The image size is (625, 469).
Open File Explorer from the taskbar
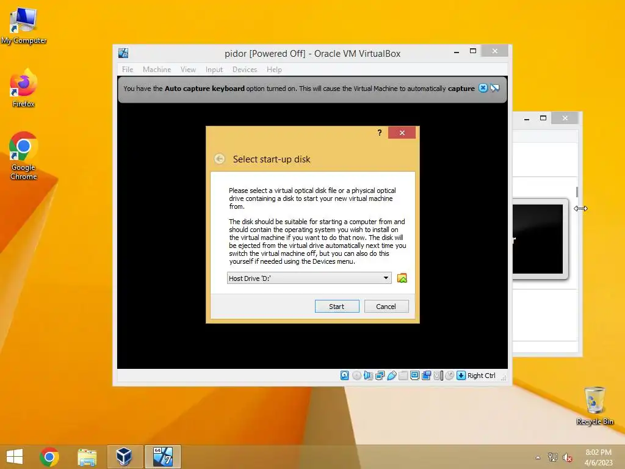87,457
